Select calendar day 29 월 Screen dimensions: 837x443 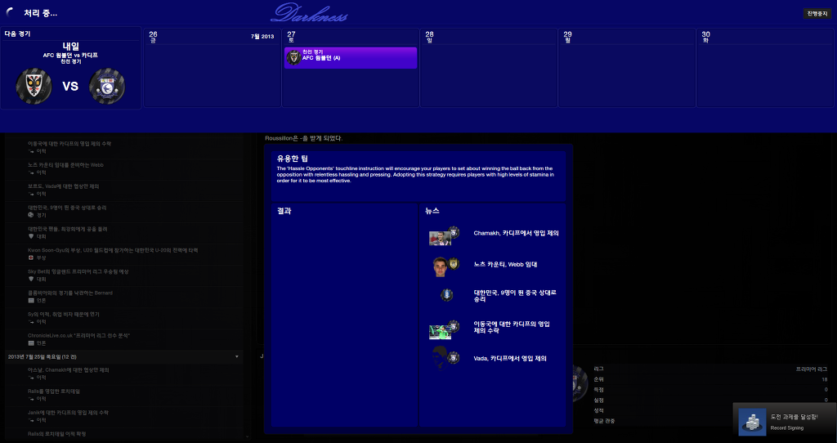coord(627,68)
